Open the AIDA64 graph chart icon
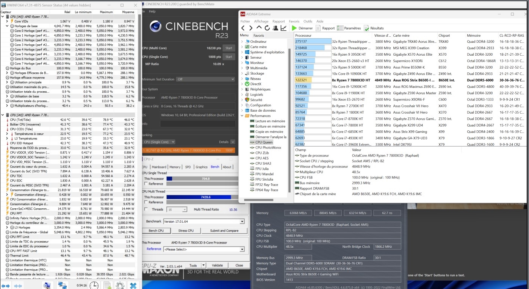Screen dimensions: 529x289 (283, 28)
